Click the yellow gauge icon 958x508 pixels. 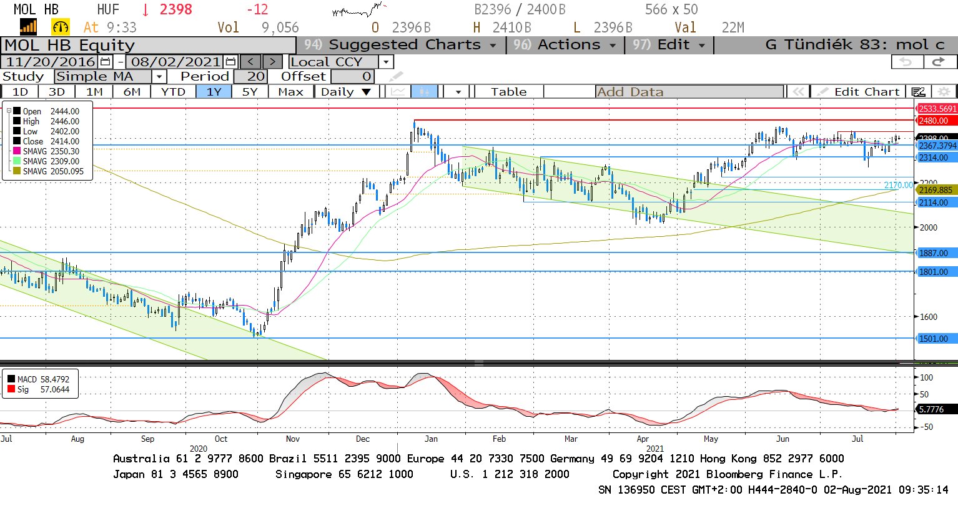pyautogui.click(x=61, y=27)
